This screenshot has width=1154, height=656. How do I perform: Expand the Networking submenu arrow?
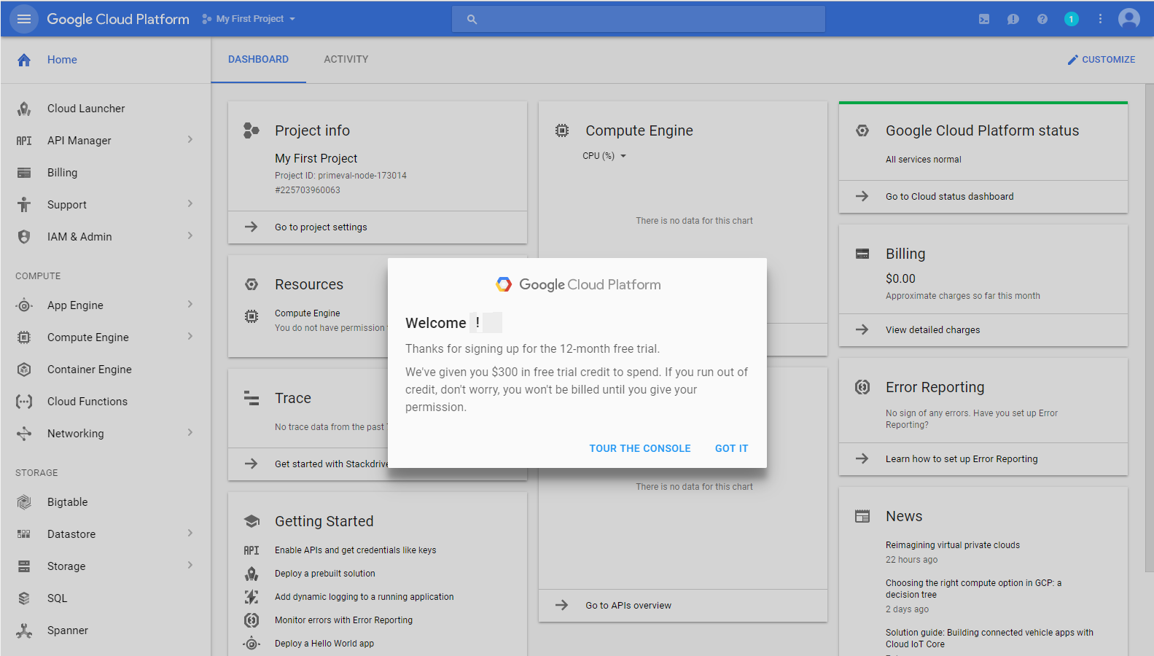tap(190, 432)
